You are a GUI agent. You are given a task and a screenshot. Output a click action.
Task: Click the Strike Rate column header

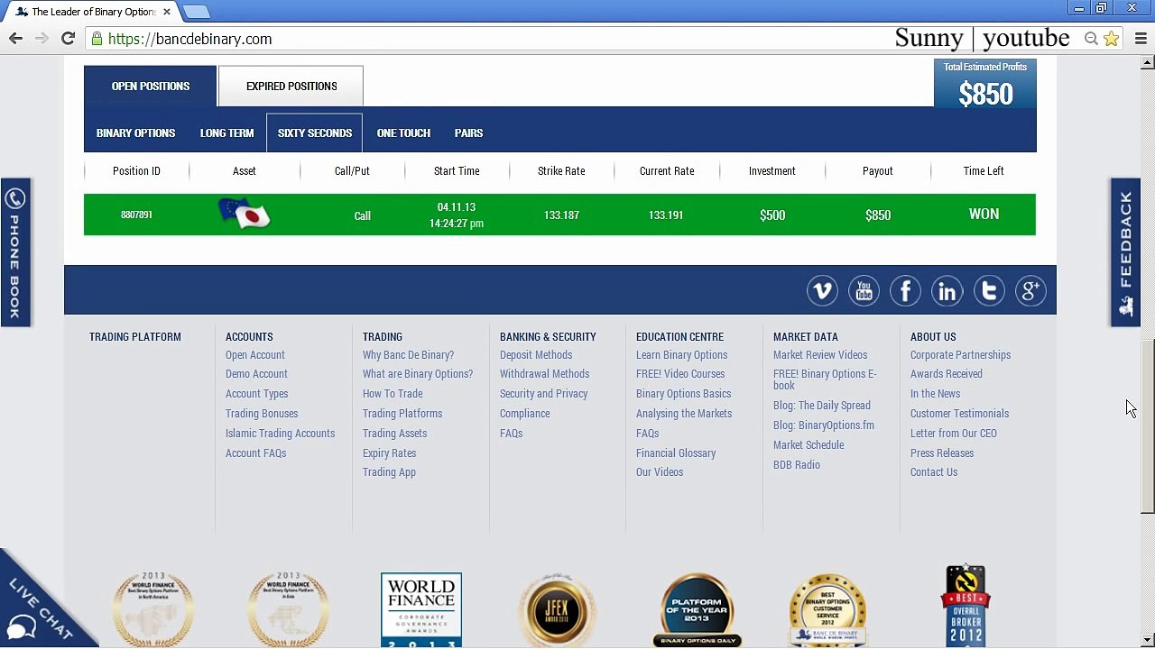point(561,171)
